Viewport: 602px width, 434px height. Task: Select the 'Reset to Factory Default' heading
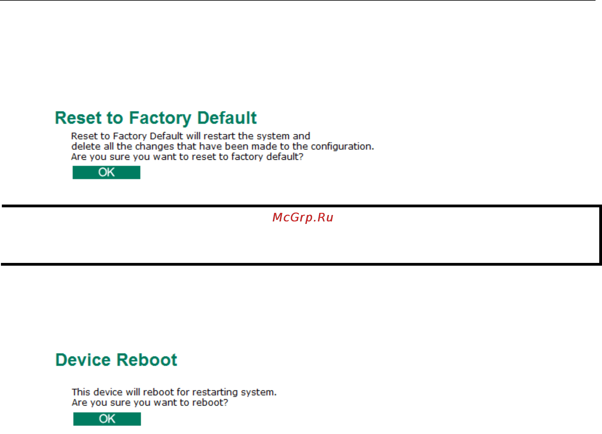(156, 118)
